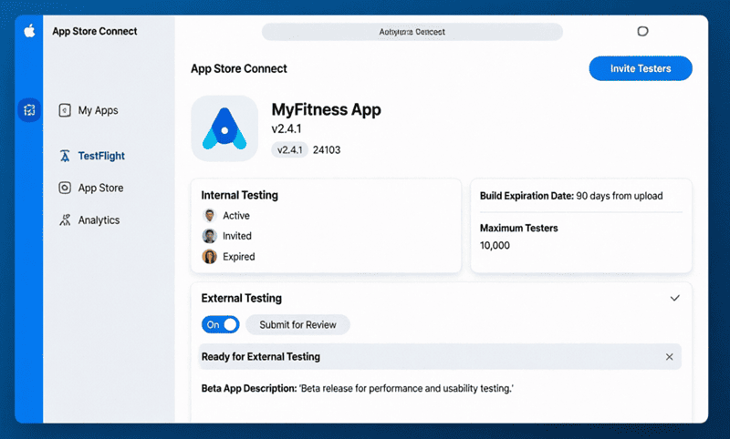Click the TestFlight sidebar icon
Viewport: 730px width, 439px height.
tap(65, 156)
